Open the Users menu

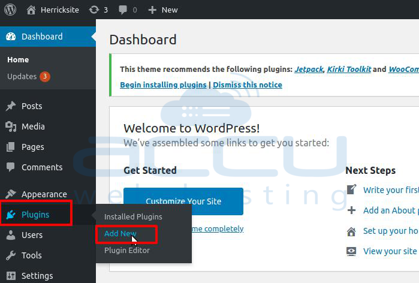pos(32,235)
